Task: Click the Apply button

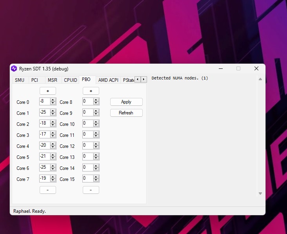Action: 126,102
